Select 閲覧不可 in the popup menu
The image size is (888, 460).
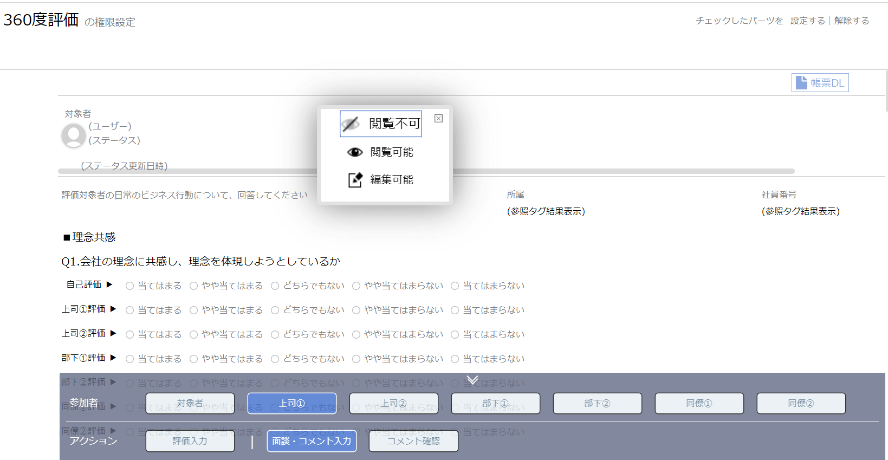pyautogui.click(x=381, y=124)
